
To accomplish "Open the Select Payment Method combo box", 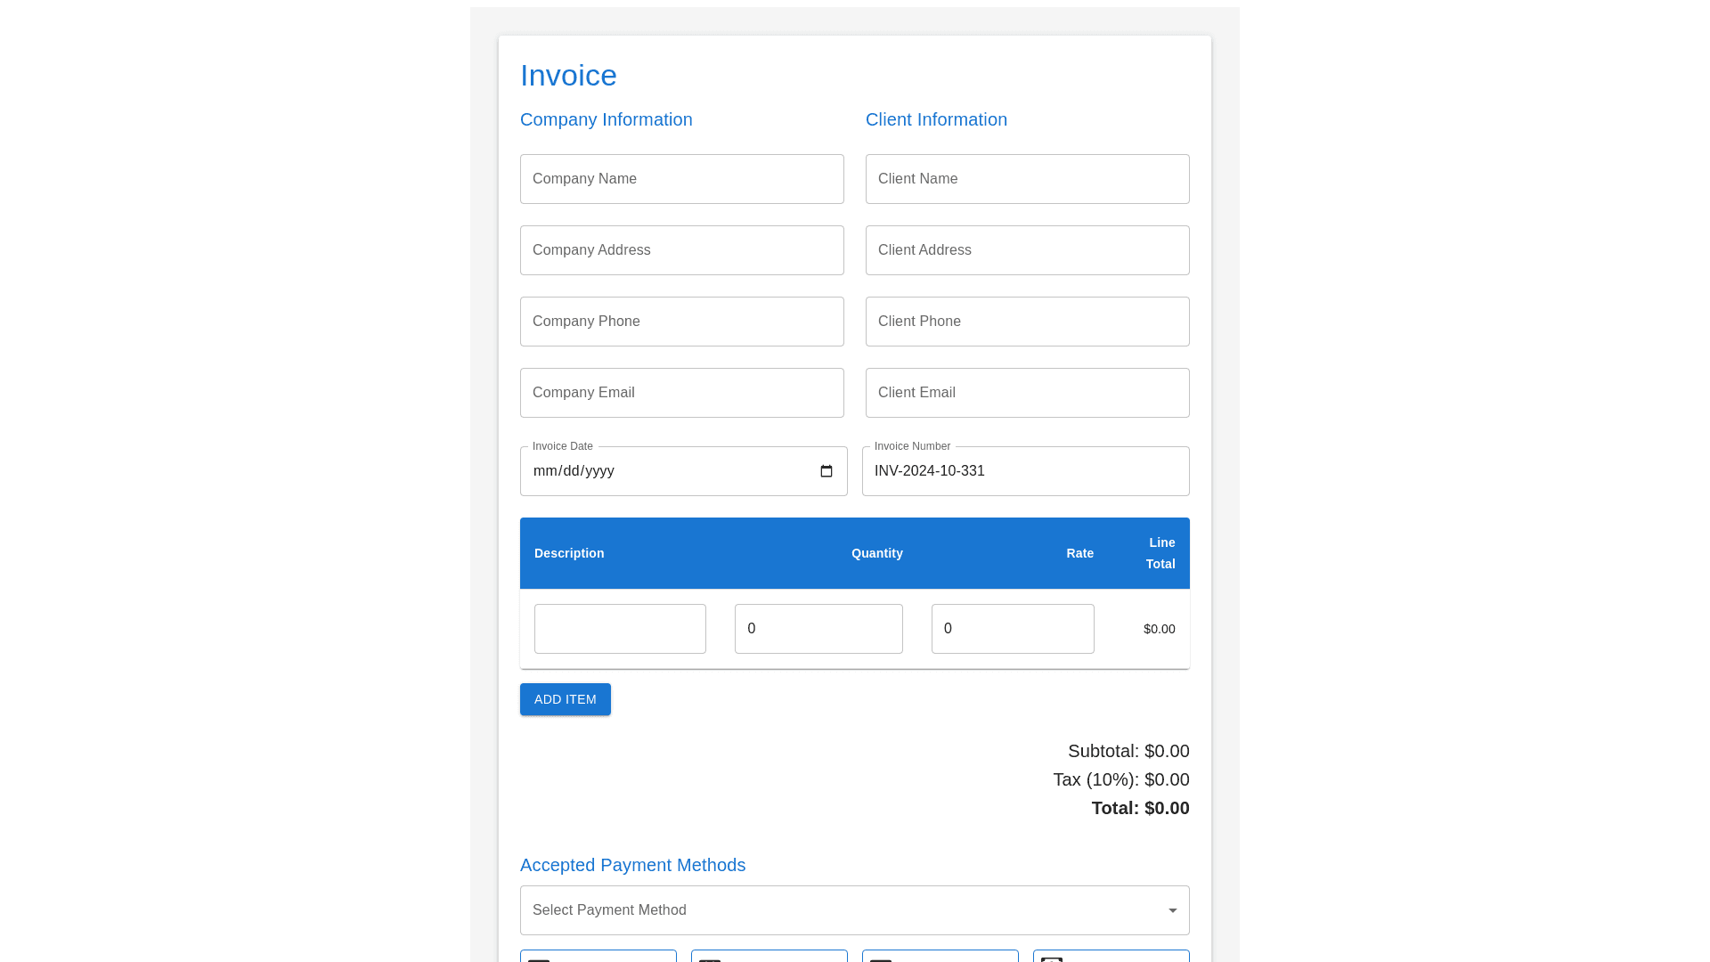I will (837, 910).
